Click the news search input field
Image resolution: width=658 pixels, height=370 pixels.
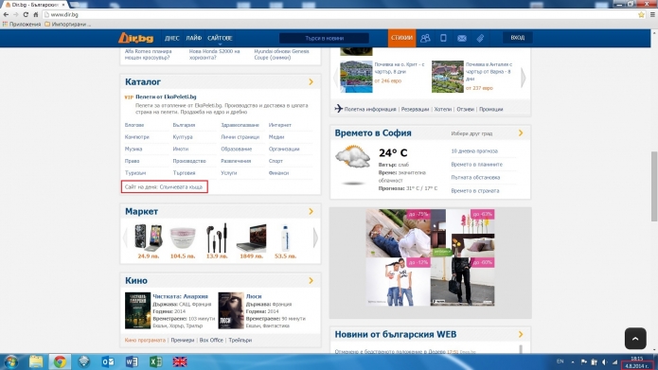tap(324, 38)
